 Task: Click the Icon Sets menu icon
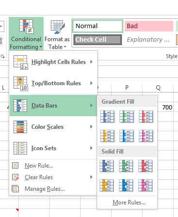(x=20, y=148)
